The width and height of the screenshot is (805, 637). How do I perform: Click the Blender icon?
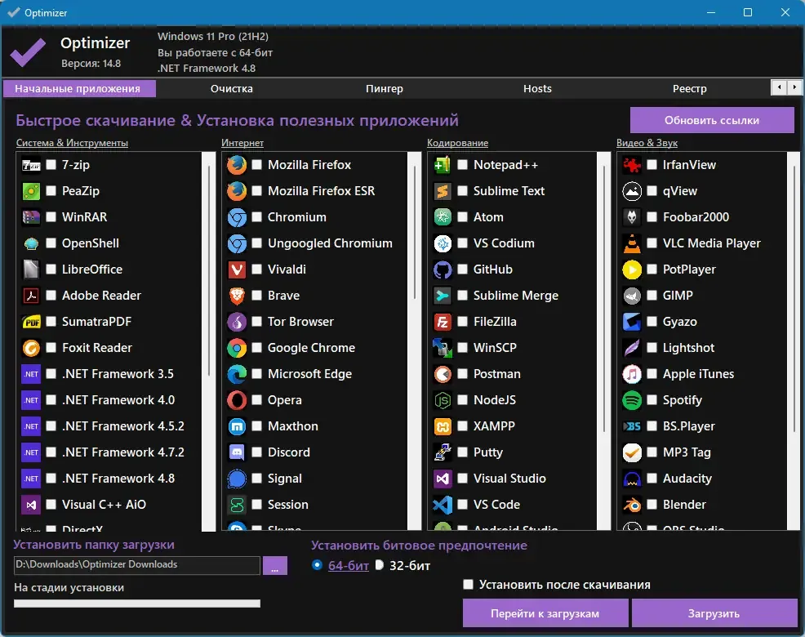pos(632,505)
